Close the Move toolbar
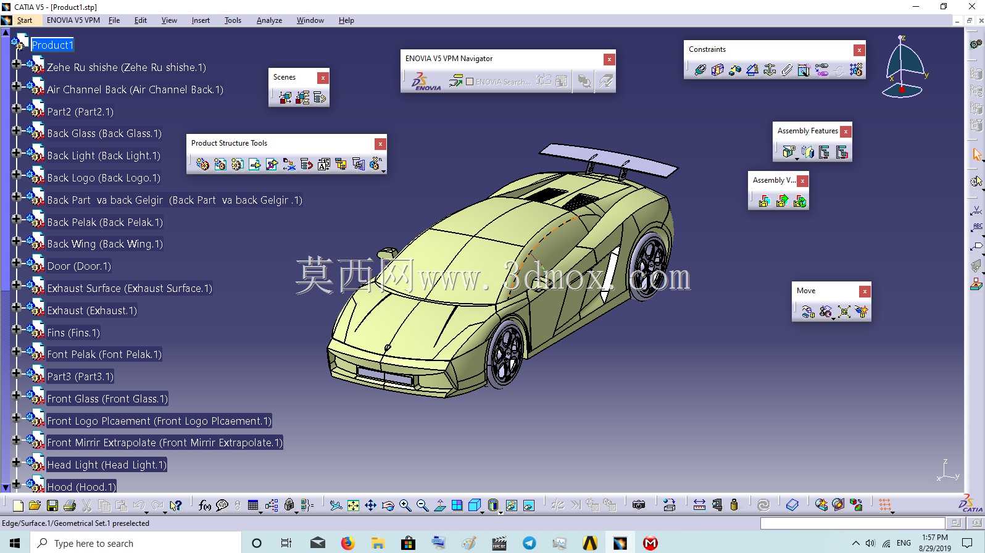This screenshot has width=985, height=553. click(865, 291)
